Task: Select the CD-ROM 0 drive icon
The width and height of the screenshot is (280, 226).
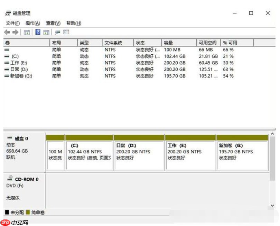Action: 10,179
